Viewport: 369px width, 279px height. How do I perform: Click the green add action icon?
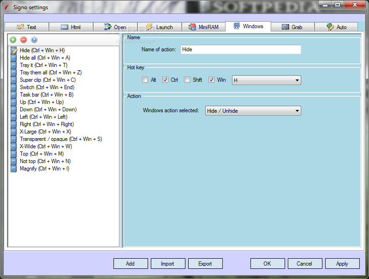[x=13, y=40]
